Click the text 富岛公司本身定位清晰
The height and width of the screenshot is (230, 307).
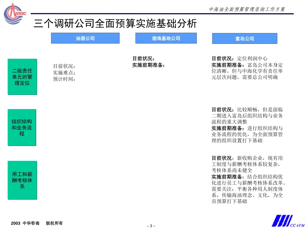click(x=247, y=68)
